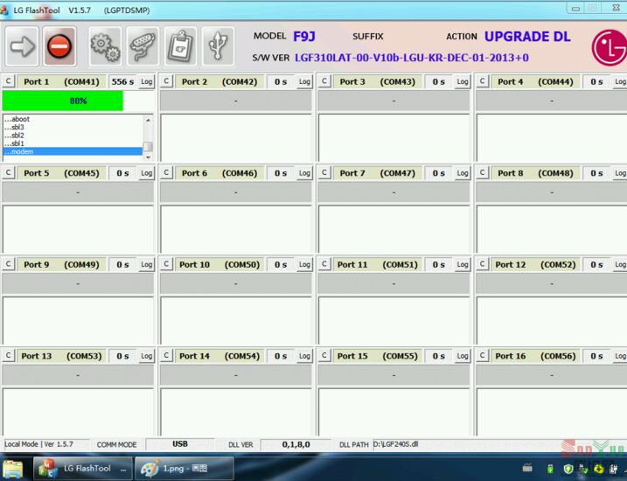Viewport: 627px width, 481px height.
Task: Click the green shield tray icon
Action: point(568,469)
